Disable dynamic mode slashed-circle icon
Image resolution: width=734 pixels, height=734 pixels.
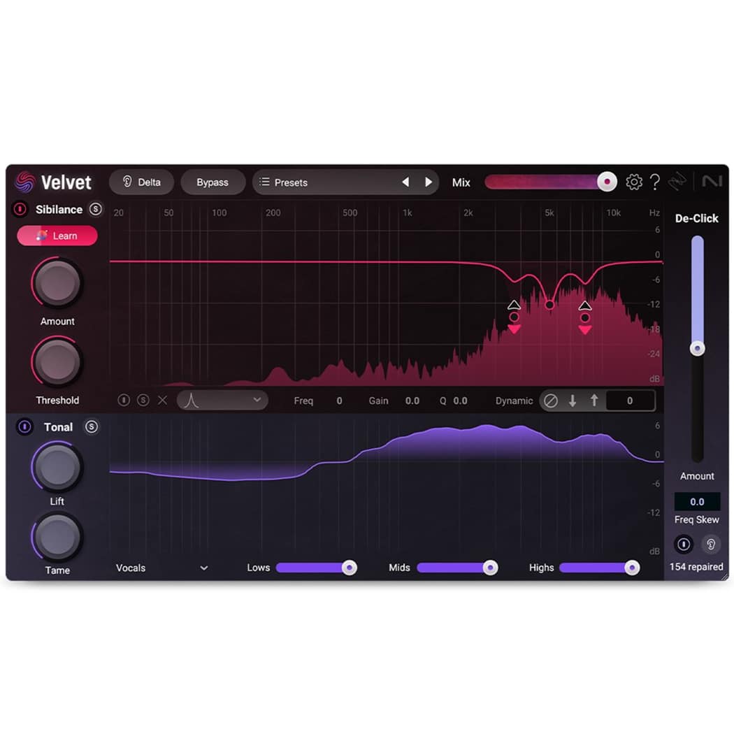coord(551,401)
